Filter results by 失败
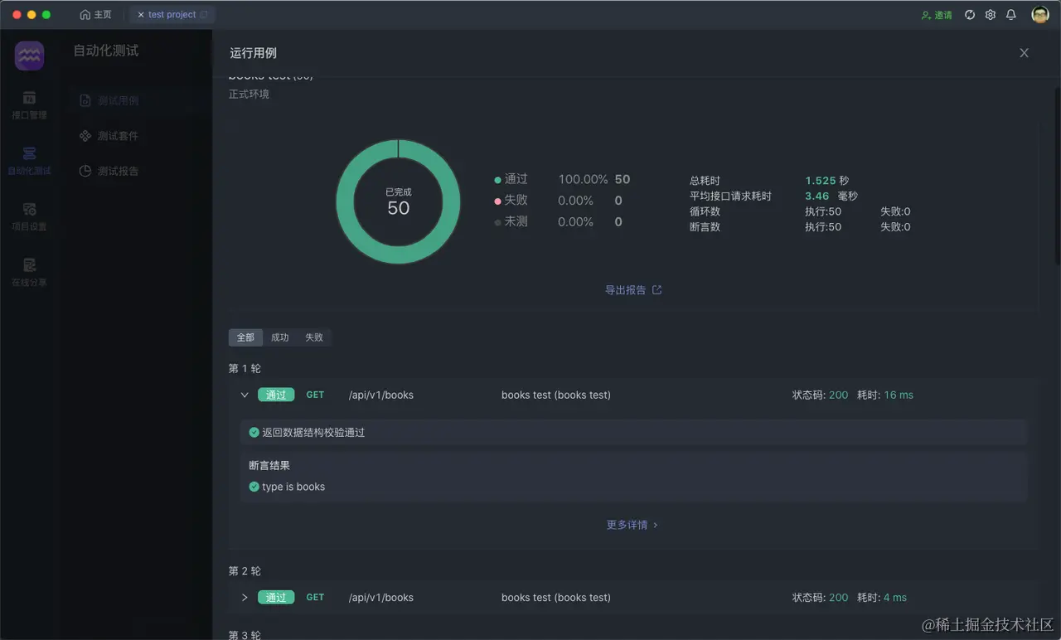The image size is (1061, 640). pos(314,337)
